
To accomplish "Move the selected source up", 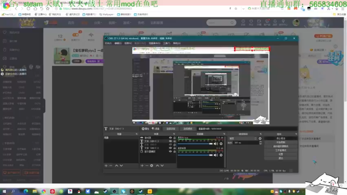I will [157, 166].
